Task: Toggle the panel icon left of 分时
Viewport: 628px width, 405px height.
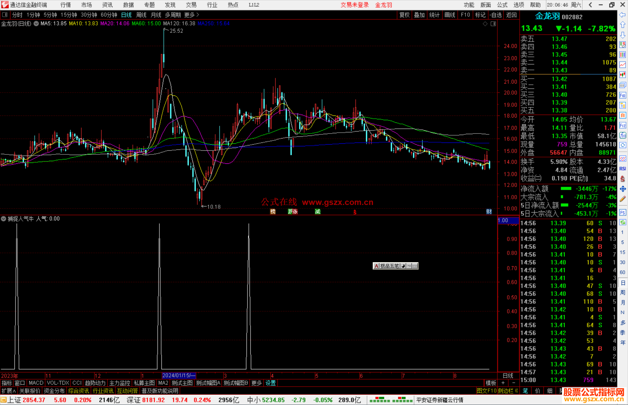Action: pos(5,15)
